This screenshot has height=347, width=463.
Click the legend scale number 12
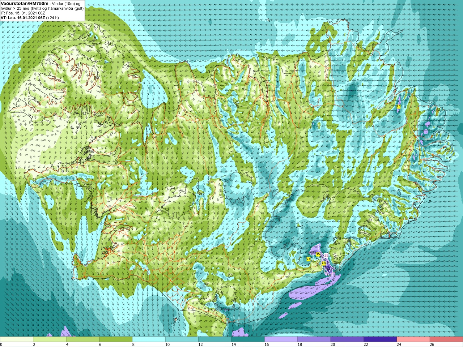(200, 344)
